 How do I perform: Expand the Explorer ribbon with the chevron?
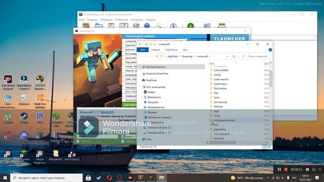point(266,50)
